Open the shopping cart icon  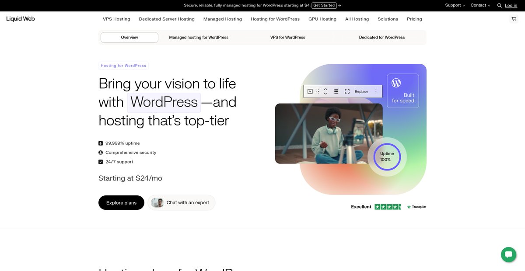point(514,19)
